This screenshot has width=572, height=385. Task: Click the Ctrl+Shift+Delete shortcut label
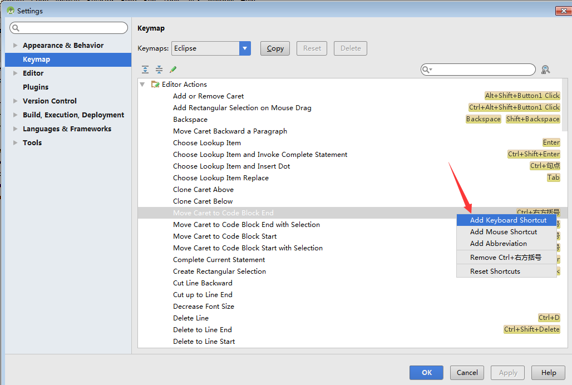[531, 329]
